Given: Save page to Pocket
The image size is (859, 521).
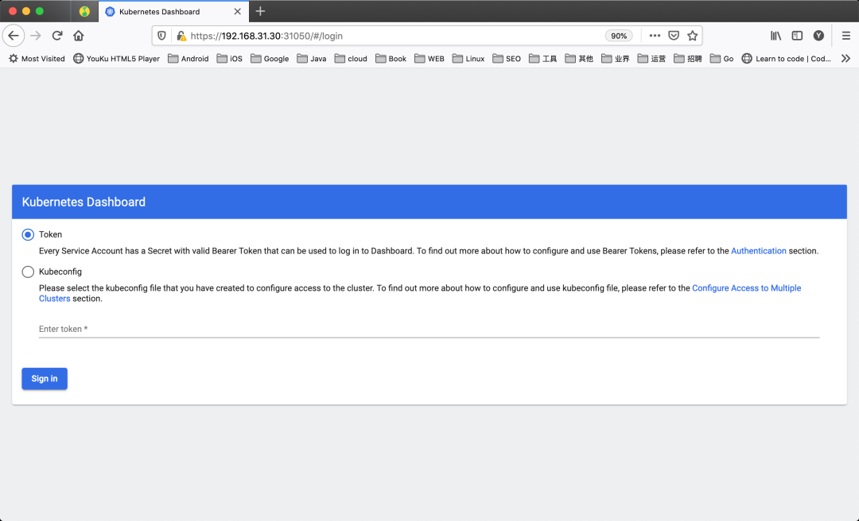Looking at the screenshot, I should coord(674,36).
